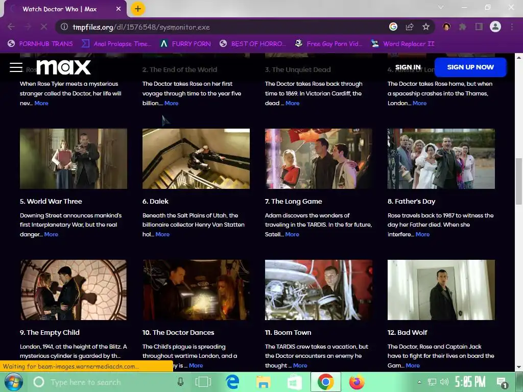Launch Microsoft Edge from taskbar
The width and height of the screenshot is (523, 392).
pyautogui.click(x=232, y=382)
